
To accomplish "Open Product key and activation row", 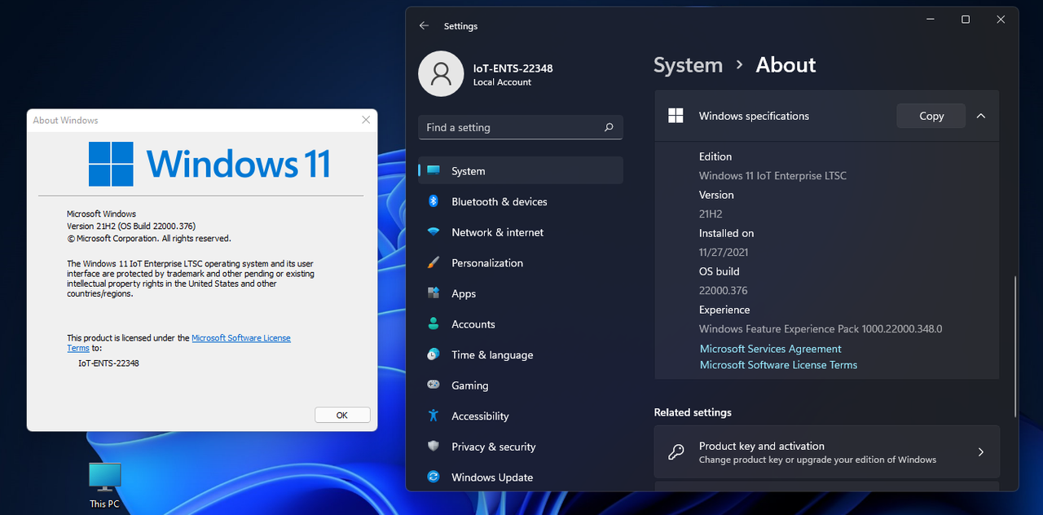I will [x=826, y=452].
